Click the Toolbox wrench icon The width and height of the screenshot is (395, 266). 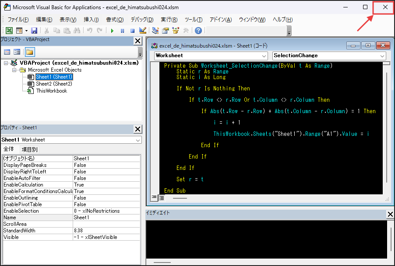pyautogui.click(x=186, y=31)
